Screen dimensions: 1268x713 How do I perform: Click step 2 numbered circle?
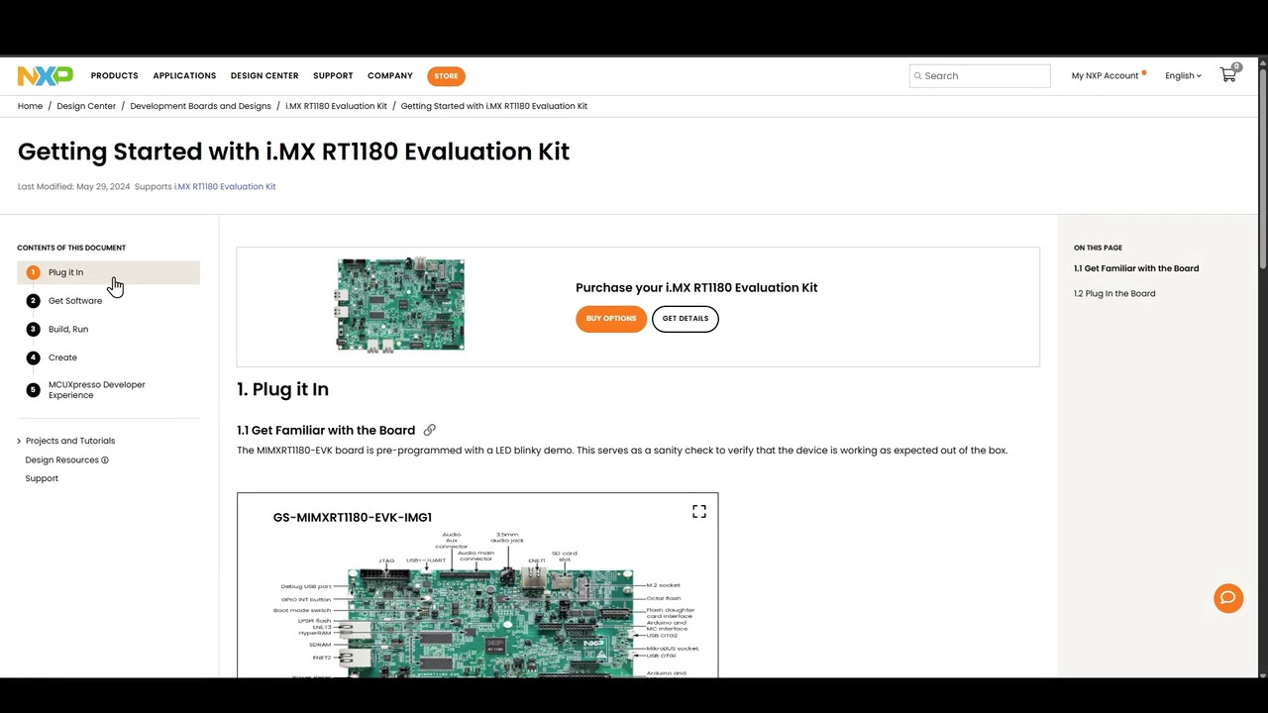33,300
